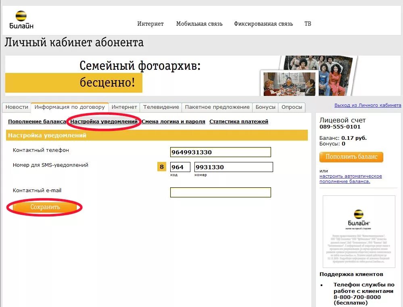This screenshot has width=403, height=307.
Task: Open the Смена логина и пароля link
Action: (173, 121)
